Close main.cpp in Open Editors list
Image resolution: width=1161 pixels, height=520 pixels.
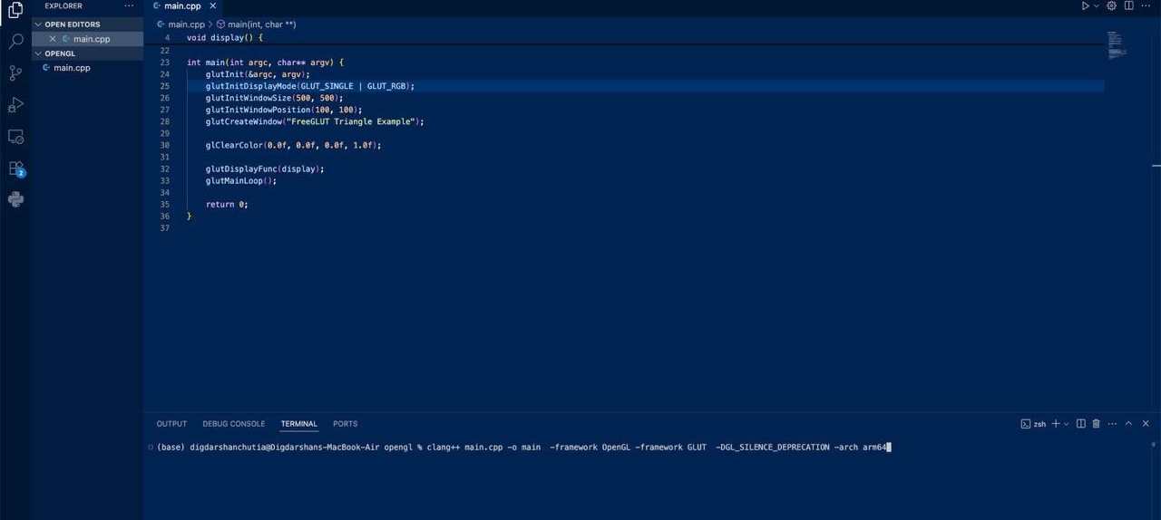click(53, 39)
